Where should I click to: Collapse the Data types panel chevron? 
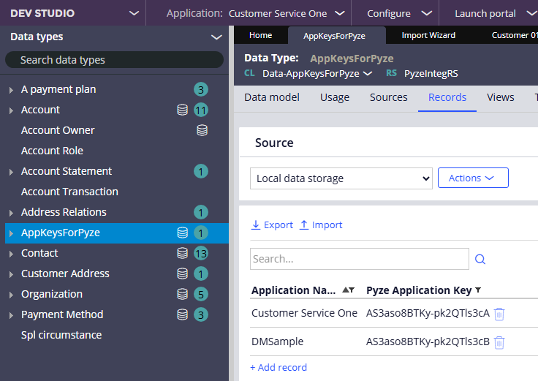click(x=216, y=37)
